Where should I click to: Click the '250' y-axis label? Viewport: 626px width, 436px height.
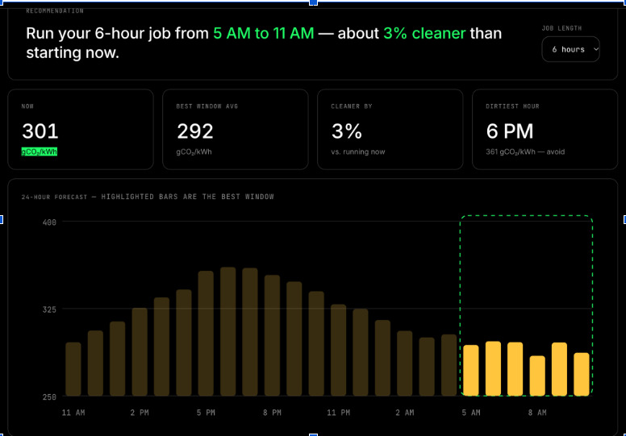click(49, 397)
